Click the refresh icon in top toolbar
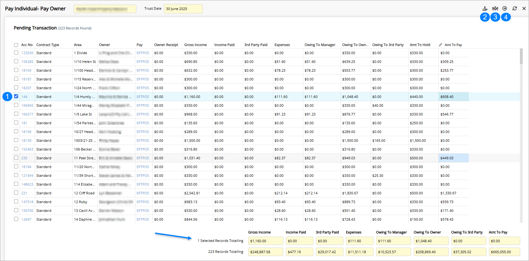529x261 pixels. [x=515, y=8]
